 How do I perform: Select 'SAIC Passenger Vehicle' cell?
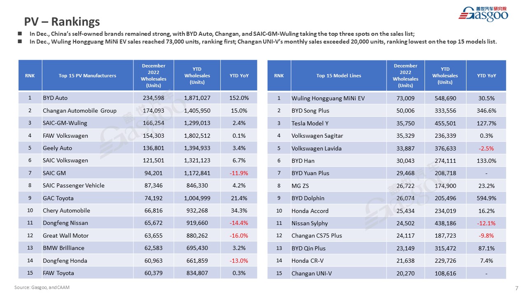coord(87,185)
